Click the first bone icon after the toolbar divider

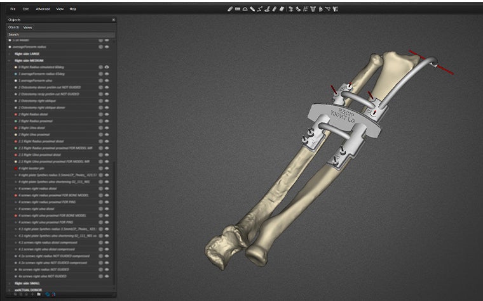coord(291,9)
